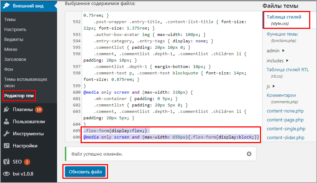This screenshot has height=183, width=317.
Task: Click the bvi eye icon
Action: [x=6, y=174]
